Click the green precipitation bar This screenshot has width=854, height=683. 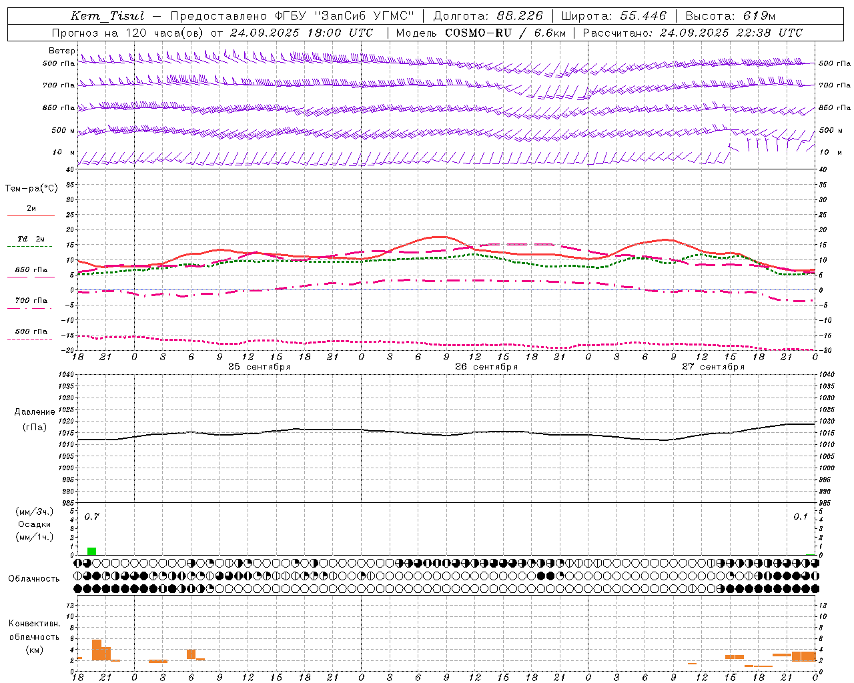point(92,552)
